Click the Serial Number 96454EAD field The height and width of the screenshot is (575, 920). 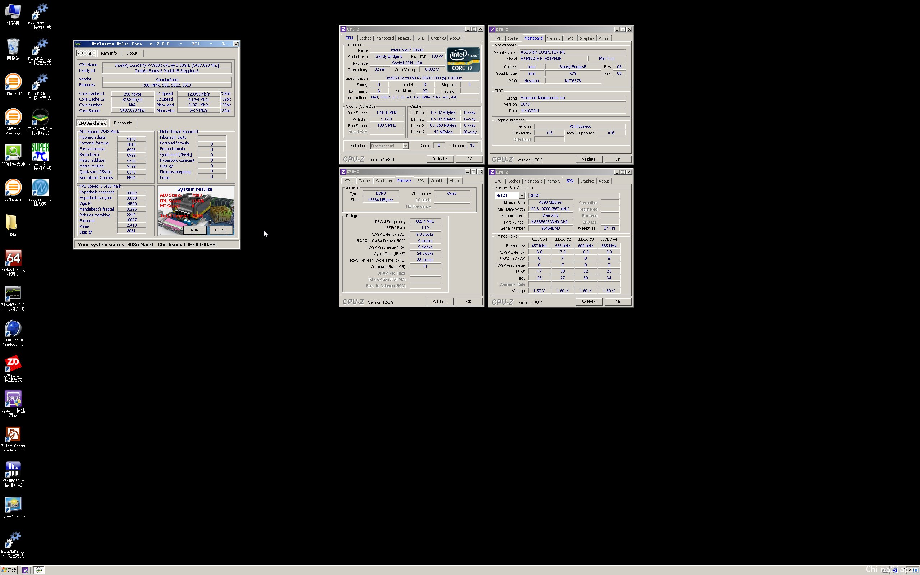pos(550,228)
